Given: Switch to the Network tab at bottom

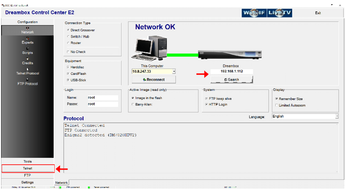Looking at the screenshot, I should pyautogui.click(x=62, y=183).
